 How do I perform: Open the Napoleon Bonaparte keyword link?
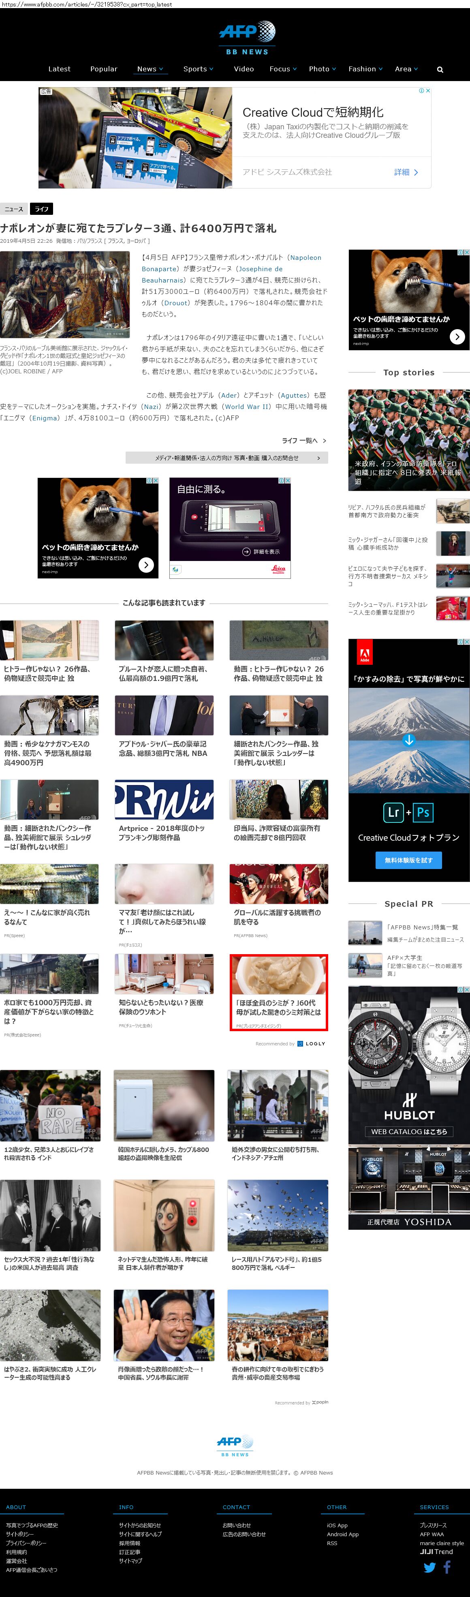pos(231,263)
